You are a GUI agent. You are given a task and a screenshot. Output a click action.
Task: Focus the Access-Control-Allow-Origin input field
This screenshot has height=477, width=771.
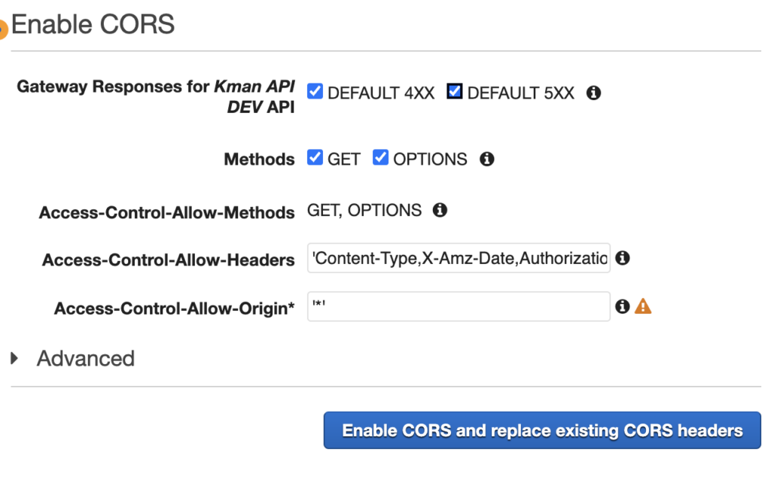[459, 306]
